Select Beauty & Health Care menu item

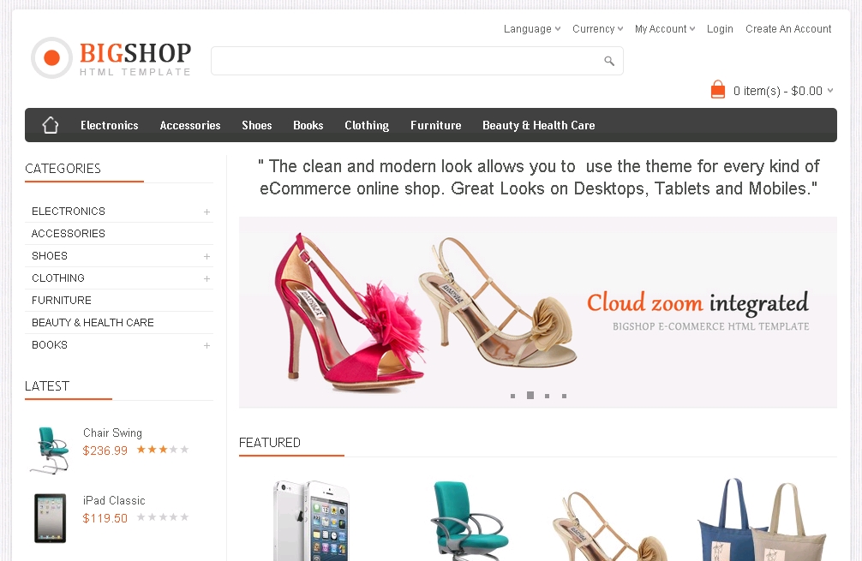click(x=538, y=125)
